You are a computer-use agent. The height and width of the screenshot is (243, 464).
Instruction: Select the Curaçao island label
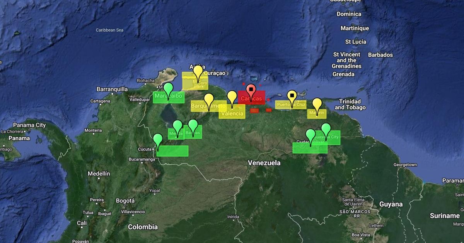pyautogui.click(x=215, y=73)
